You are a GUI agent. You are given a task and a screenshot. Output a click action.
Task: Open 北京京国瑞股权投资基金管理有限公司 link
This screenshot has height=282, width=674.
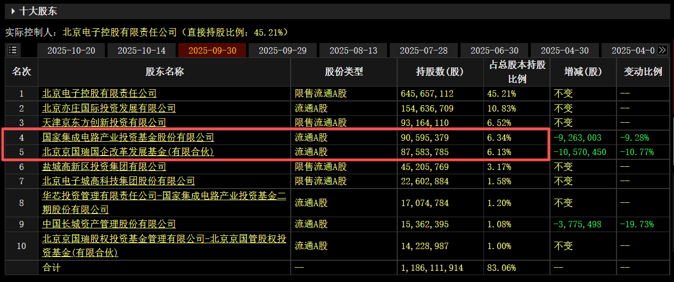[x=164, y=246]
